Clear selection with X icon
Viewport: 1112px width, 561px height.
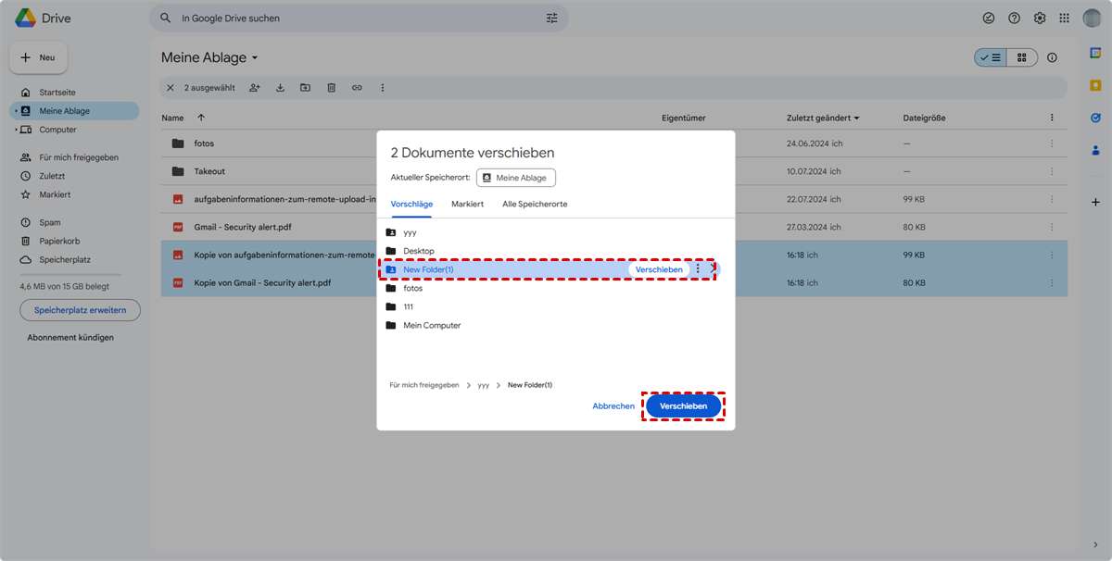click(x=170, y=88)
